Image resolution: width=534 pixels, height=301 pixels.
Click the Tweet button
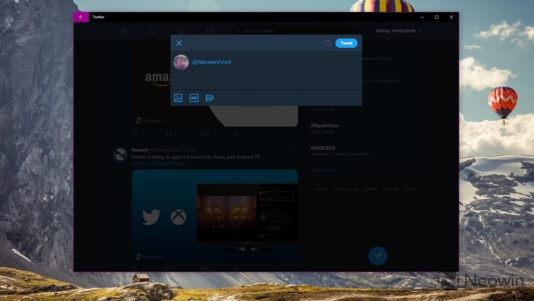(346, 43)
